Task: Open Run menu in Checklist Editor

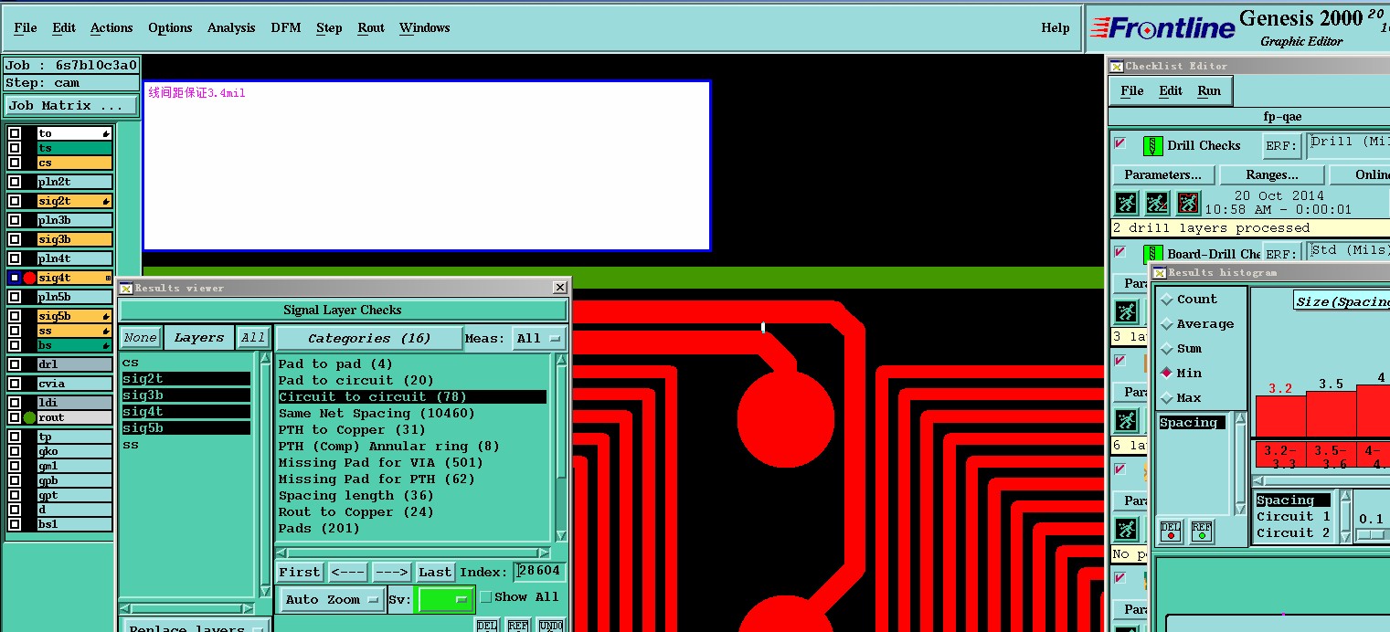Action: point(1209,90)
